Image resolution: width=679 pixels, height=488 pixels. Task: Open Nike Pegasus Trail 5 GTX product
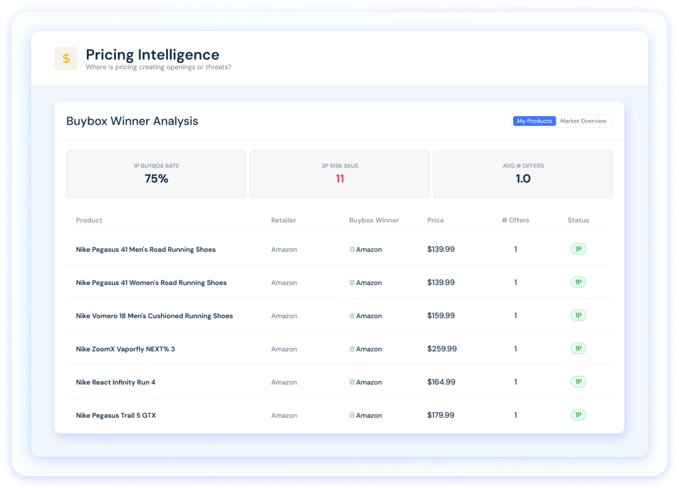pyautogui.click(x=116, y=416)
